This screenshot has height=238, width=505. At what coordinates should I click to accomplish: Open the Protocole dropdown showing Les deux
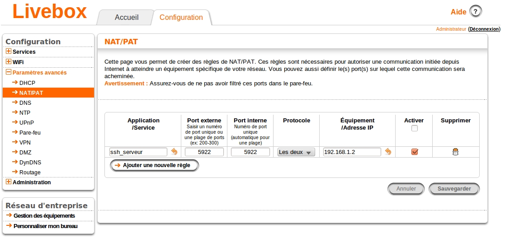(296, 152)
